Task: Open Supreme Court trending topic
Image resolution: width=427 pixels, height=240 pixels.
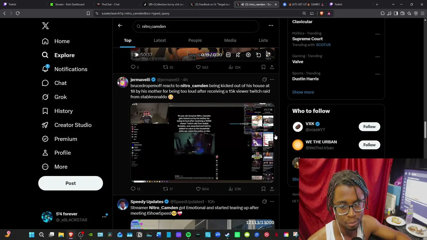Action: [x=308, y=39]
